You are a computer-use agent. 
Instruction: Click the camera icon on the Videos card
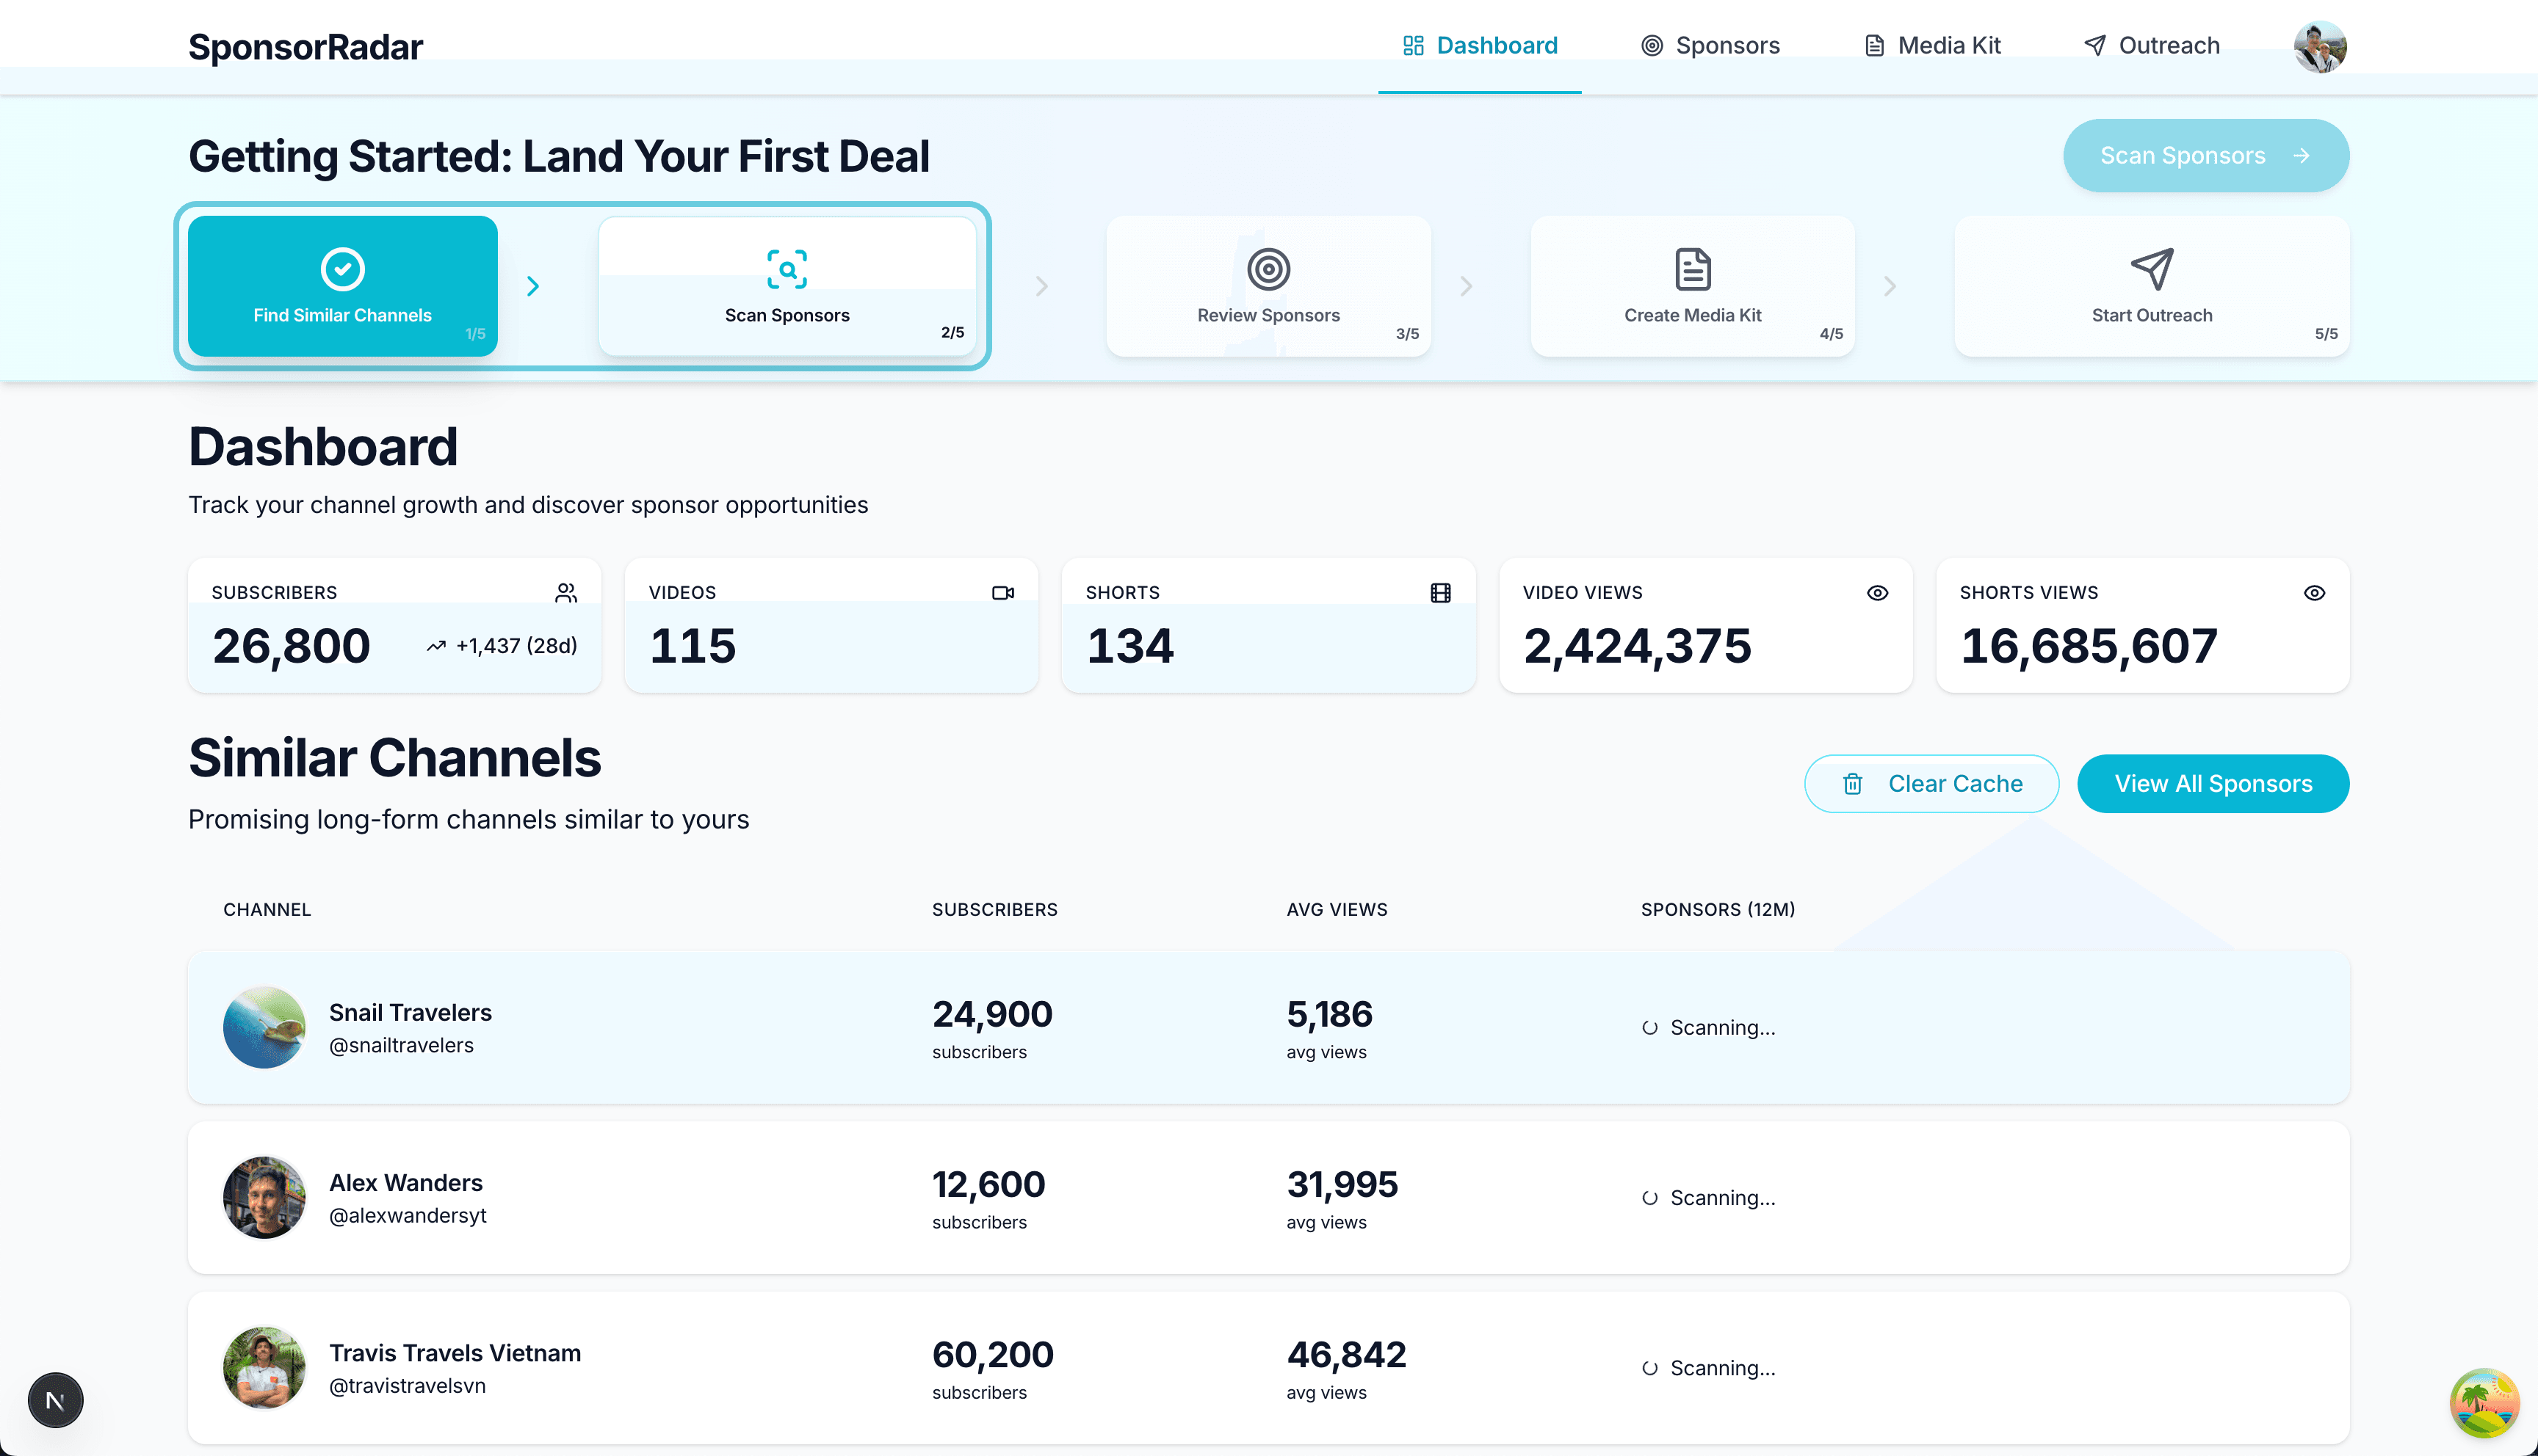point(1003,592)
